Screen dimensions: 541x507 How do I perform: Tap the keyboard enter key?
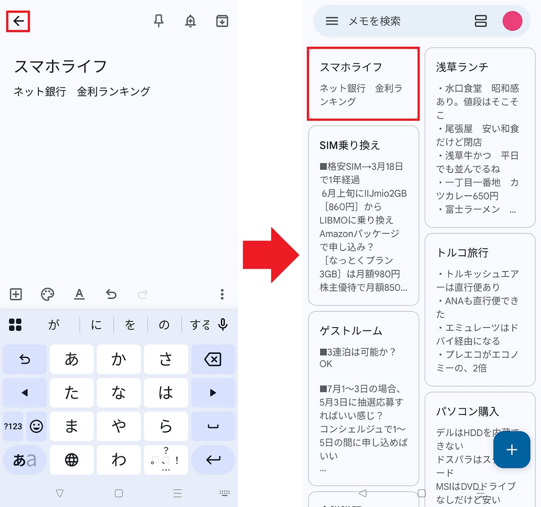213,460
